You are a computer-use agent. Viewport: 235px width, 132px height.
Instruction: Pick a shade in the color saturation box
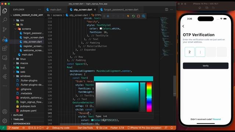(x=117, y=97)
